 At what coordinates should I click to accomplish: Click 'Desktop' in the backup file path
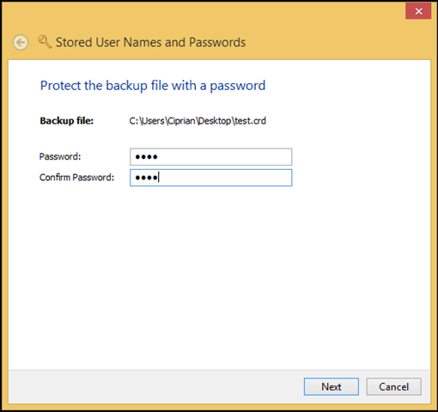(215, 121)
